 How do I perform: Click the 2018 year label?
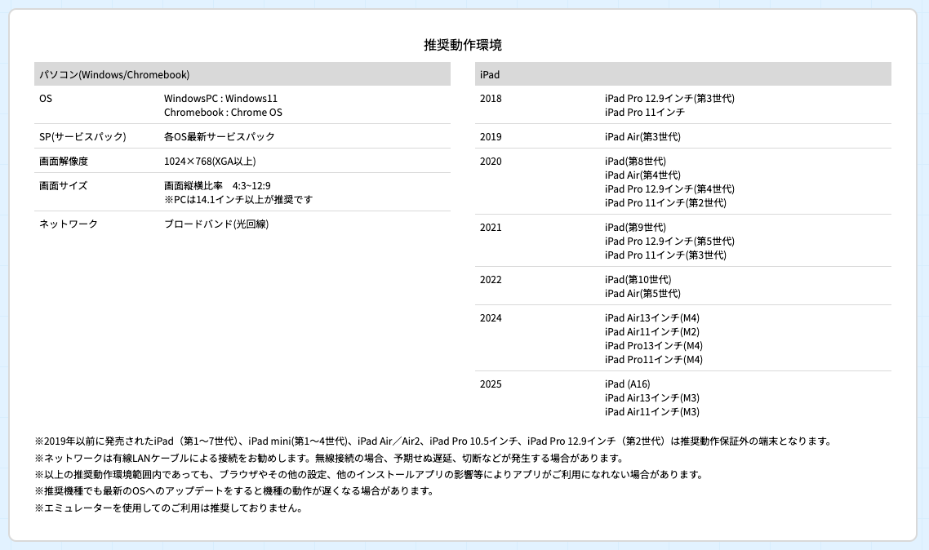[x=491, y=98]
